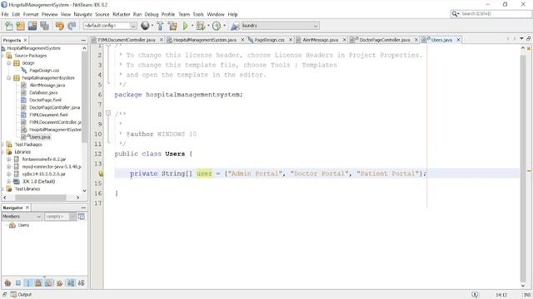This screenshot has height=299, width=533.
Task: Minimize the Projects panel
Action: (83, 40)
